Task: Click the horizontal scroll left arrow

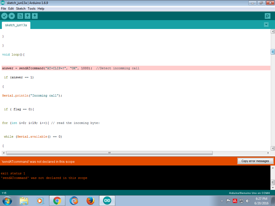Action: [x=4, y=153]
